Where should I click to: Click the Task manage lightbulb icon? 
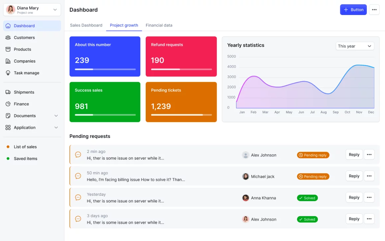[8, 73]
